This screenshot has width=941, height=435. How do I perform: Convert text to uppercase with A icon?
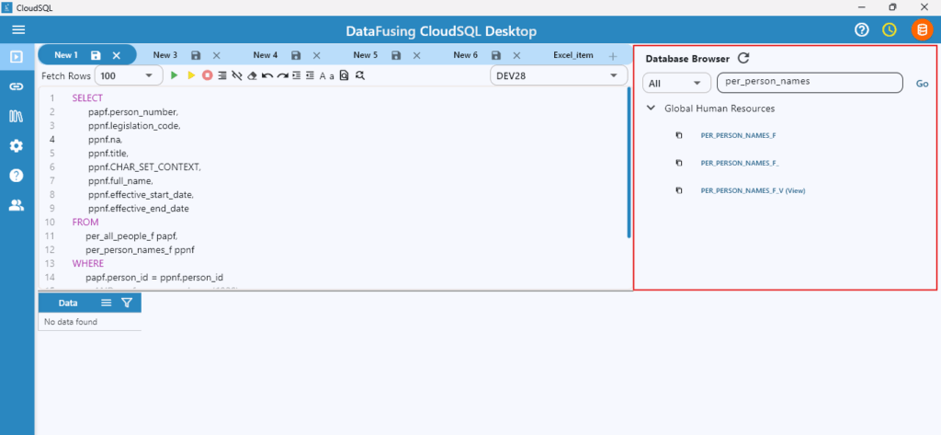click(x=323, y=76)
